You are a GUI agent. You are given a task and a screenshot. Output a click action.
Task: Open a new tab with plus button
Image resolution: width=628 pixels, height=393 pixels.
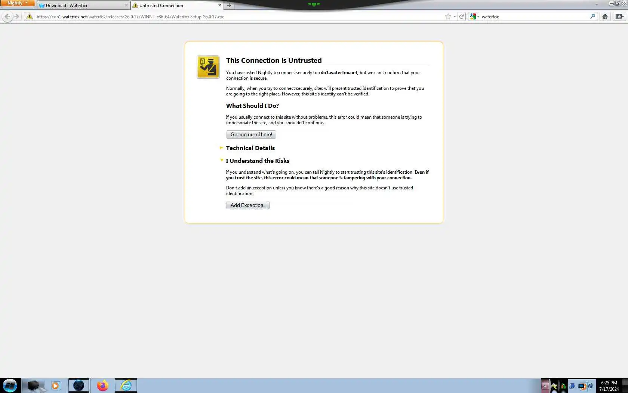[x=229, y=5]
